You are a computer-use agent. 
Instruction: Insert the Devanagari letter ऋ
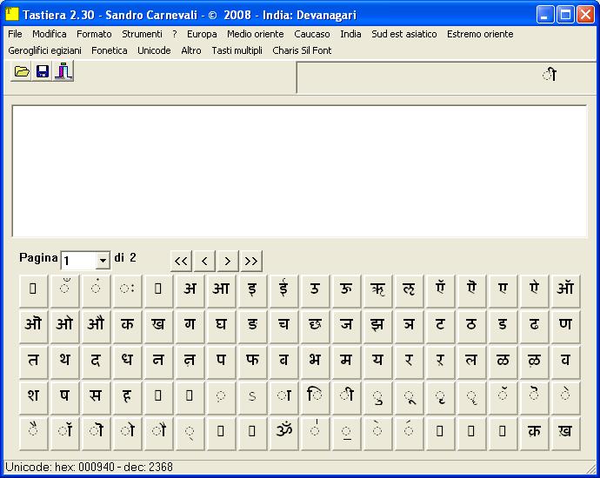(378, 291)
